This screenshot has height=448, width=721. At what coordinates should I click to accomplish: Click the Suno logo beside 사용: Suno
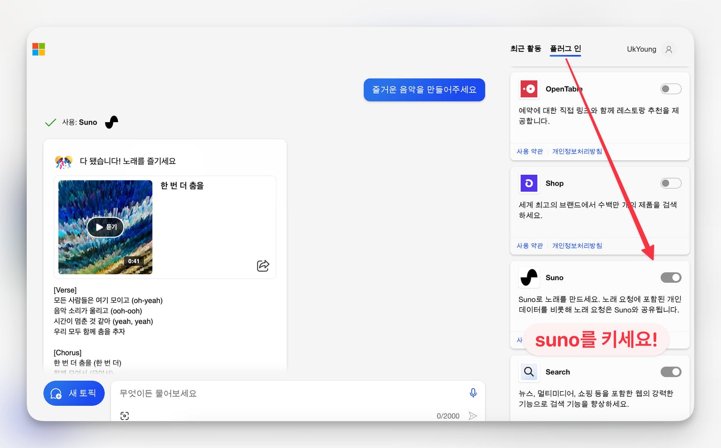[112, 122]
